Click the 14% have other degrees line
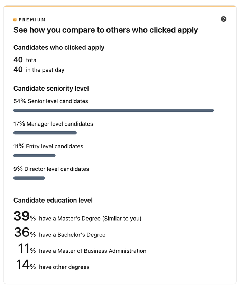Image resolution: width=242 pixels, height=288 pixels. (x=53, y=265)
